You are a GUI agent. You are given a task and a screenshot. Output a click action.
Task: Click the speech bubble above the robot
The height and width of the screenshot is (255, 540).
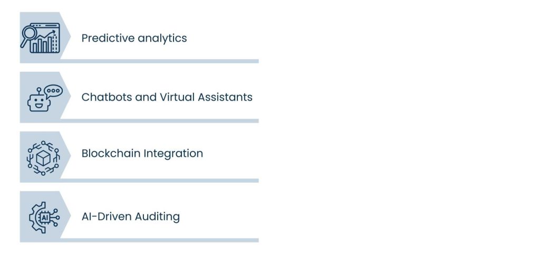[53, 91]
